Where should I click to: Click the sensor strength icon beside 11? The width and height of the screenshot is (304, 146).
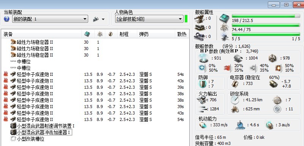point(277,109)
